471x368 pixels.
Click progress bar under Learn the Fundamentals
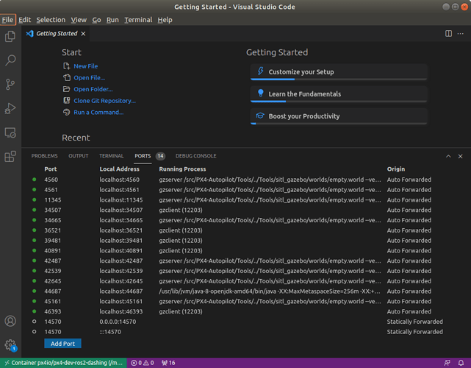coord(339,102)
